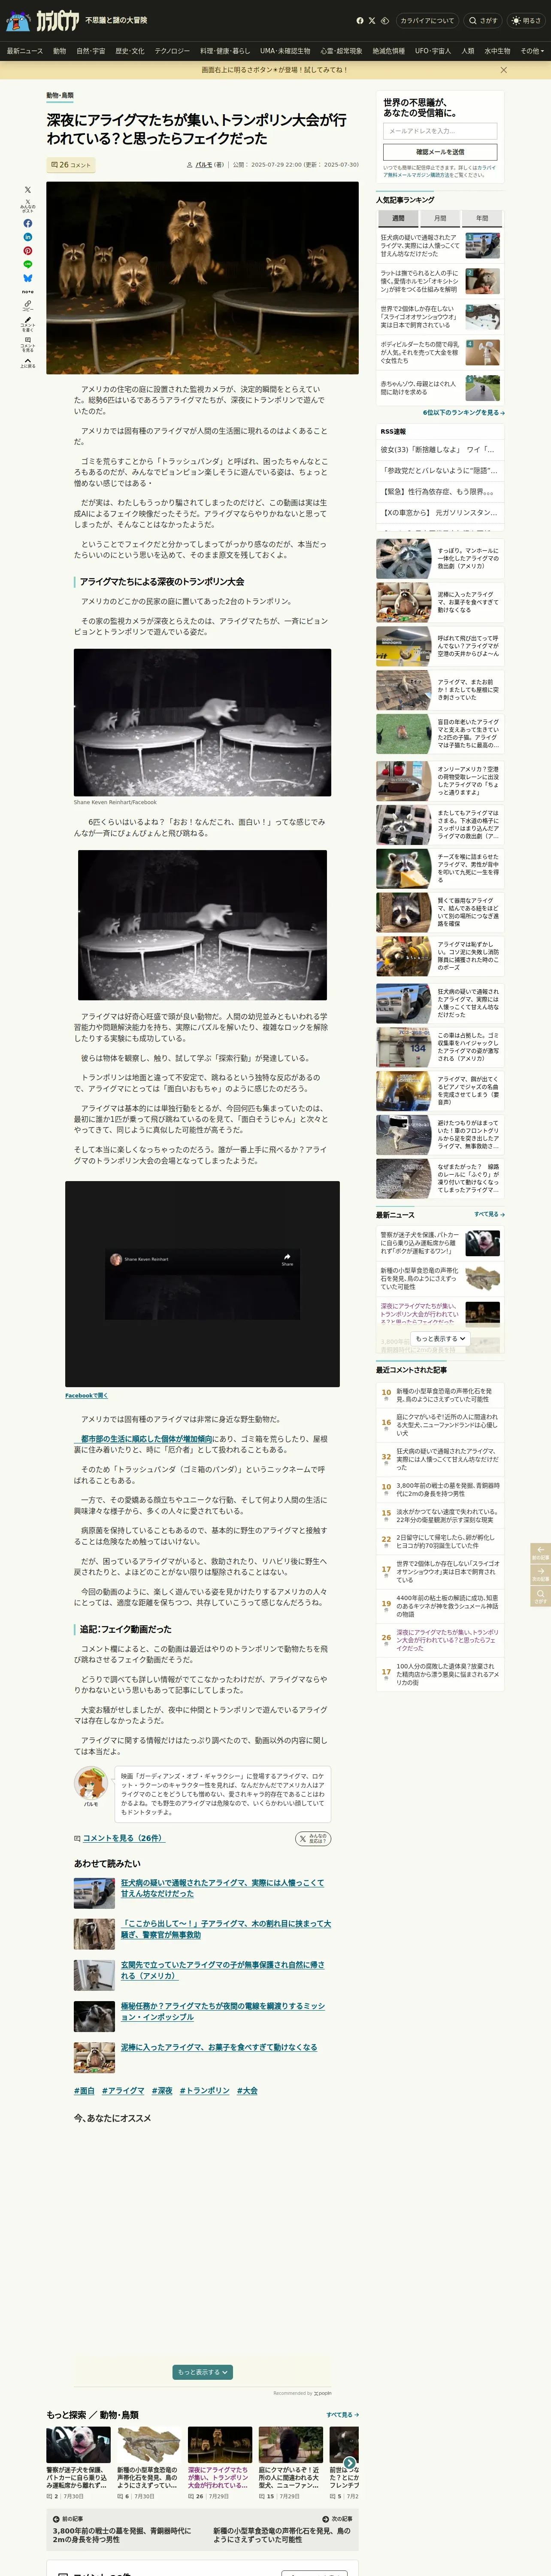
Task: Select the 週間 ranking tab
Action: coord(398,218)
